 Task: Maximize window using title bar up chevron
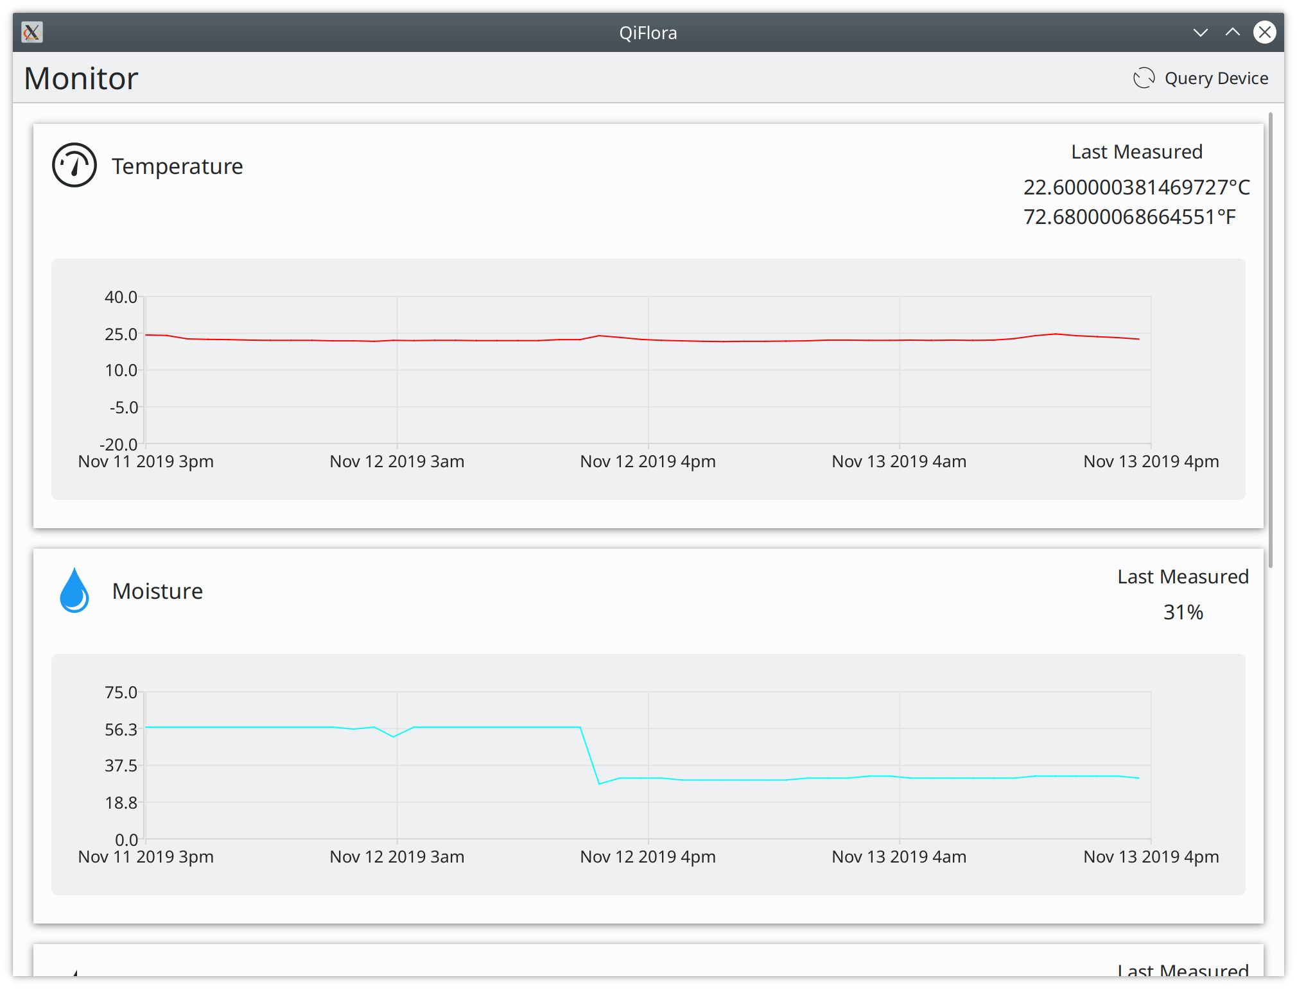pos(1232,32)
